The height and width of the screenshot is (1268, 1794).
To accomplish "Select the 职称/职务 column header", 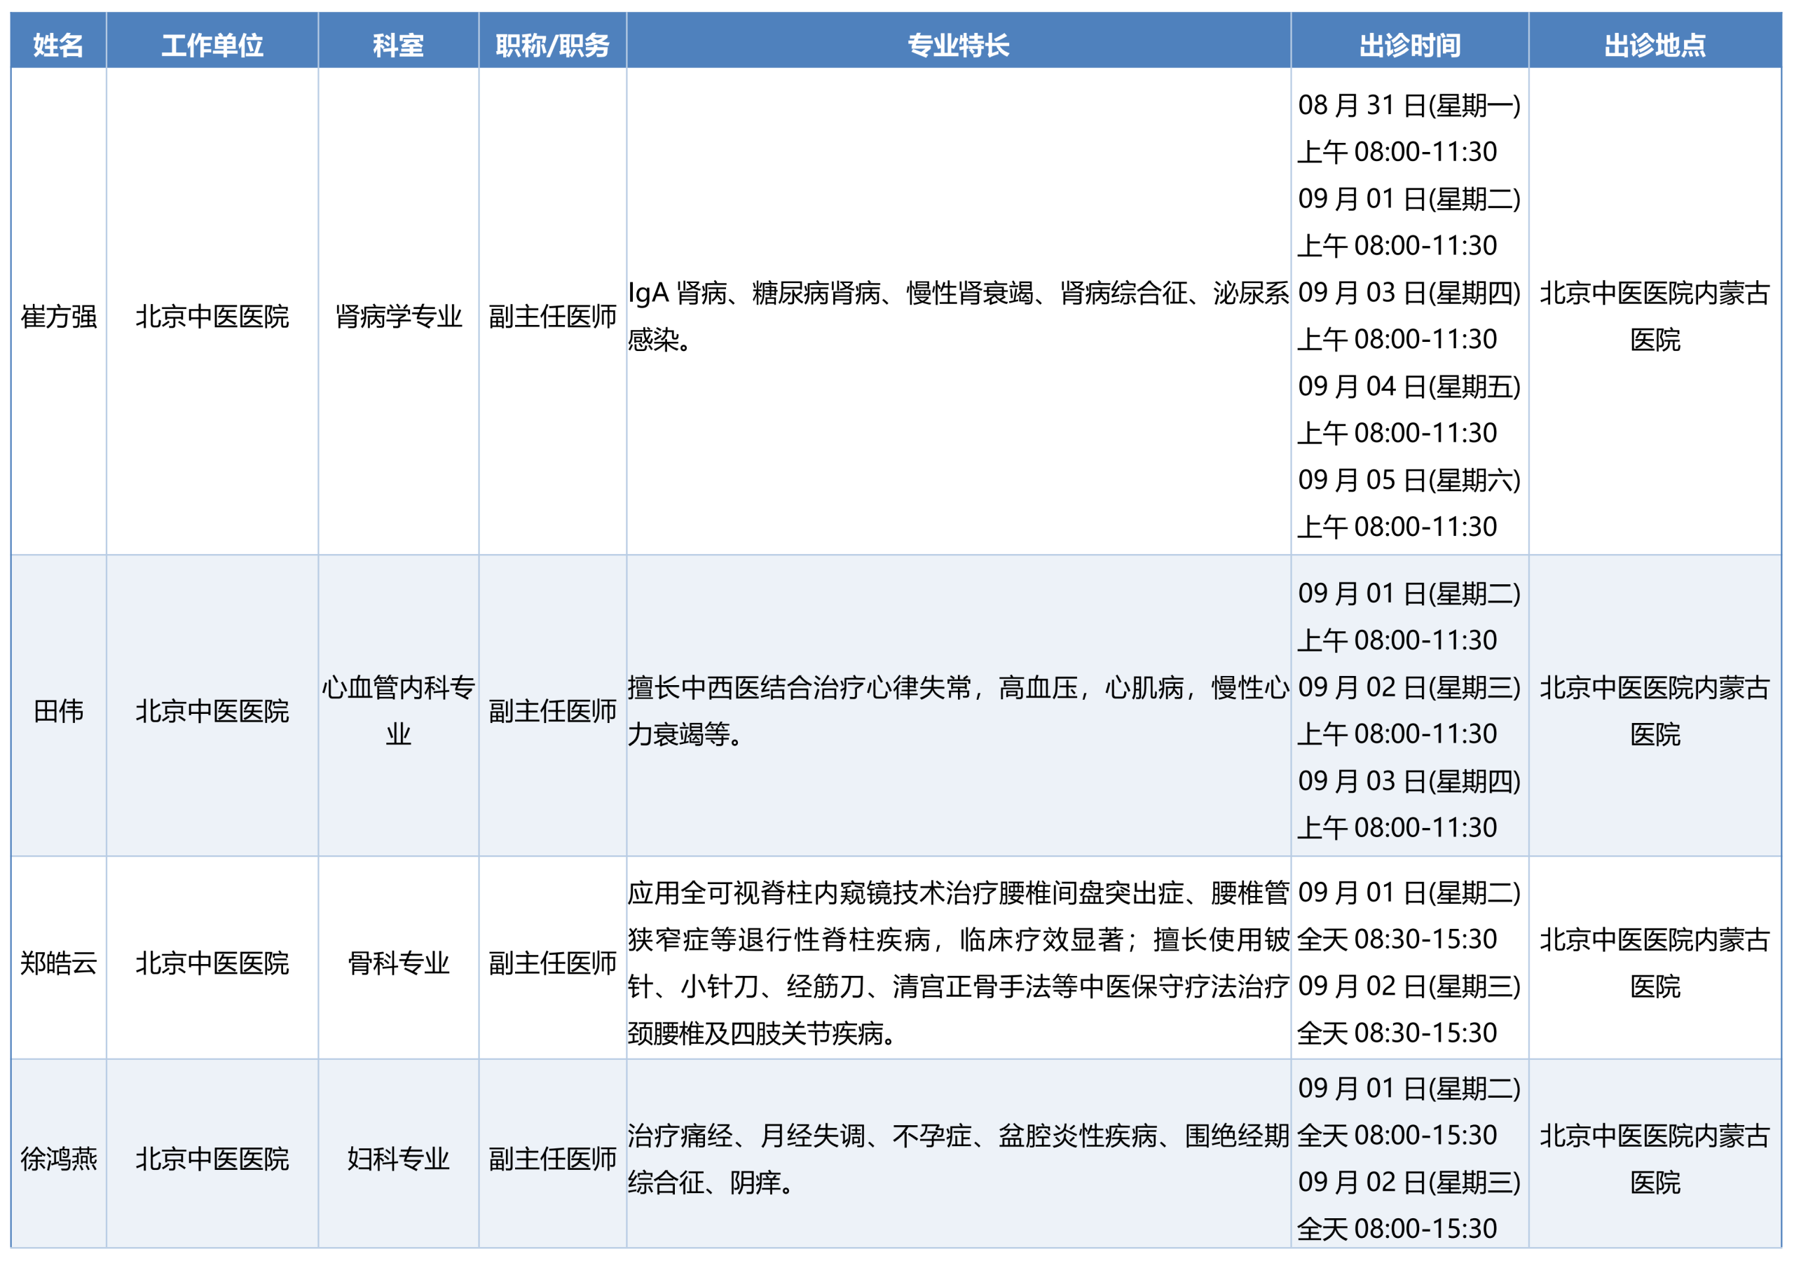I will click(x=552, y=46).
